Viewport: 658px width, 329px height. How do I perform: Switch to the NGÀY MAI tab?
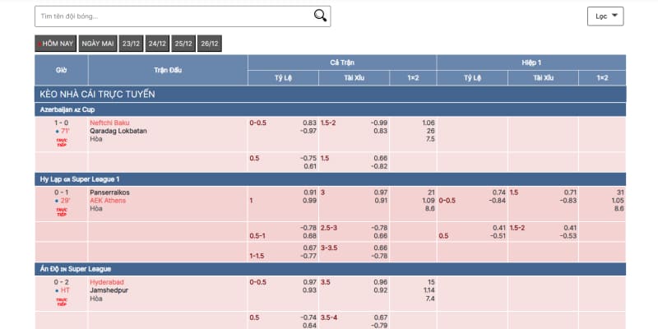98,44
